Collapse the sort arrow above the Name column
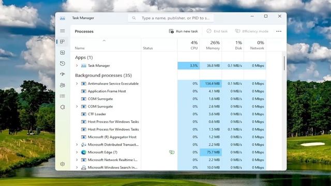The height and width of the screenshot is (186, 331). tap(104, 41)
